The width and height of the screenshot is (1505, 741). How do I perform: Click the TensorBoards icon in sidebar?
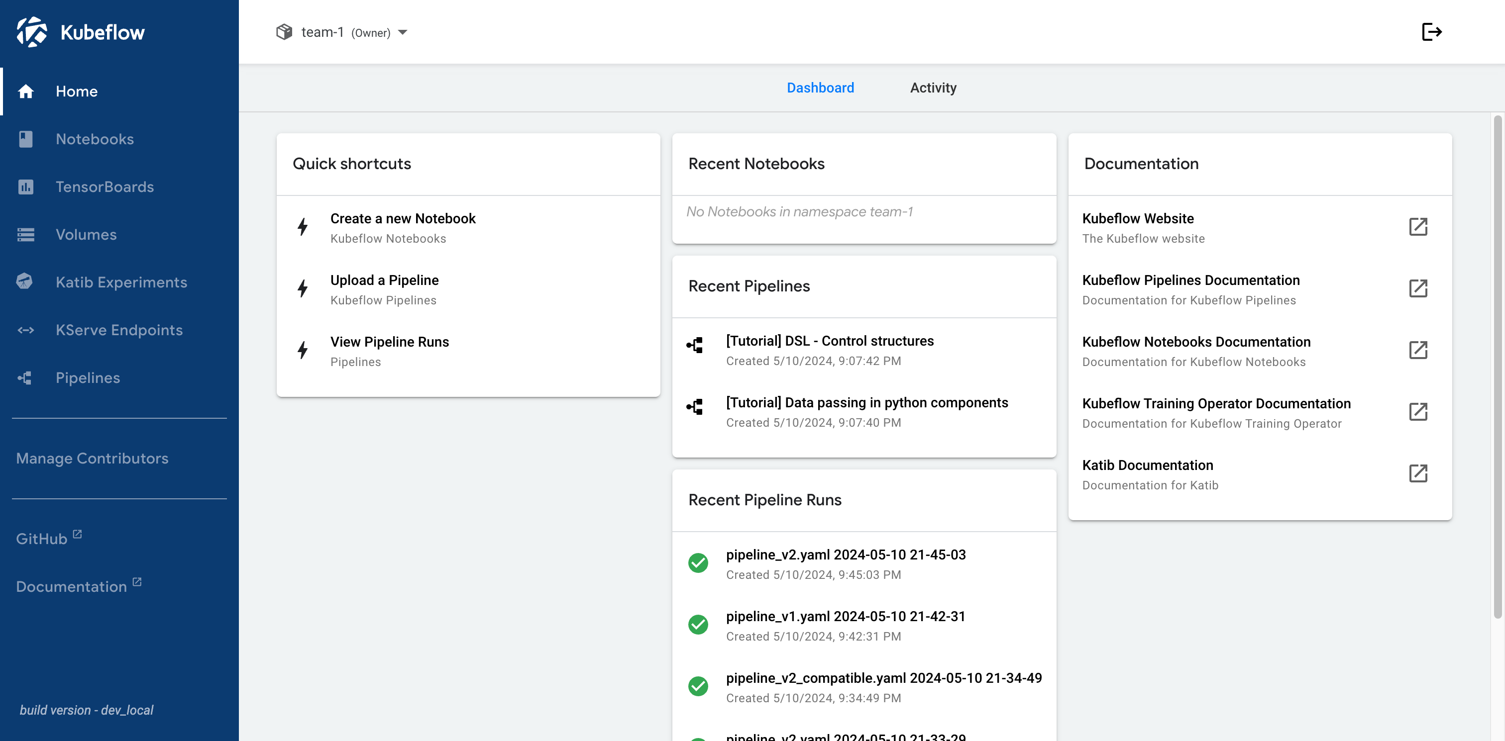26,186
